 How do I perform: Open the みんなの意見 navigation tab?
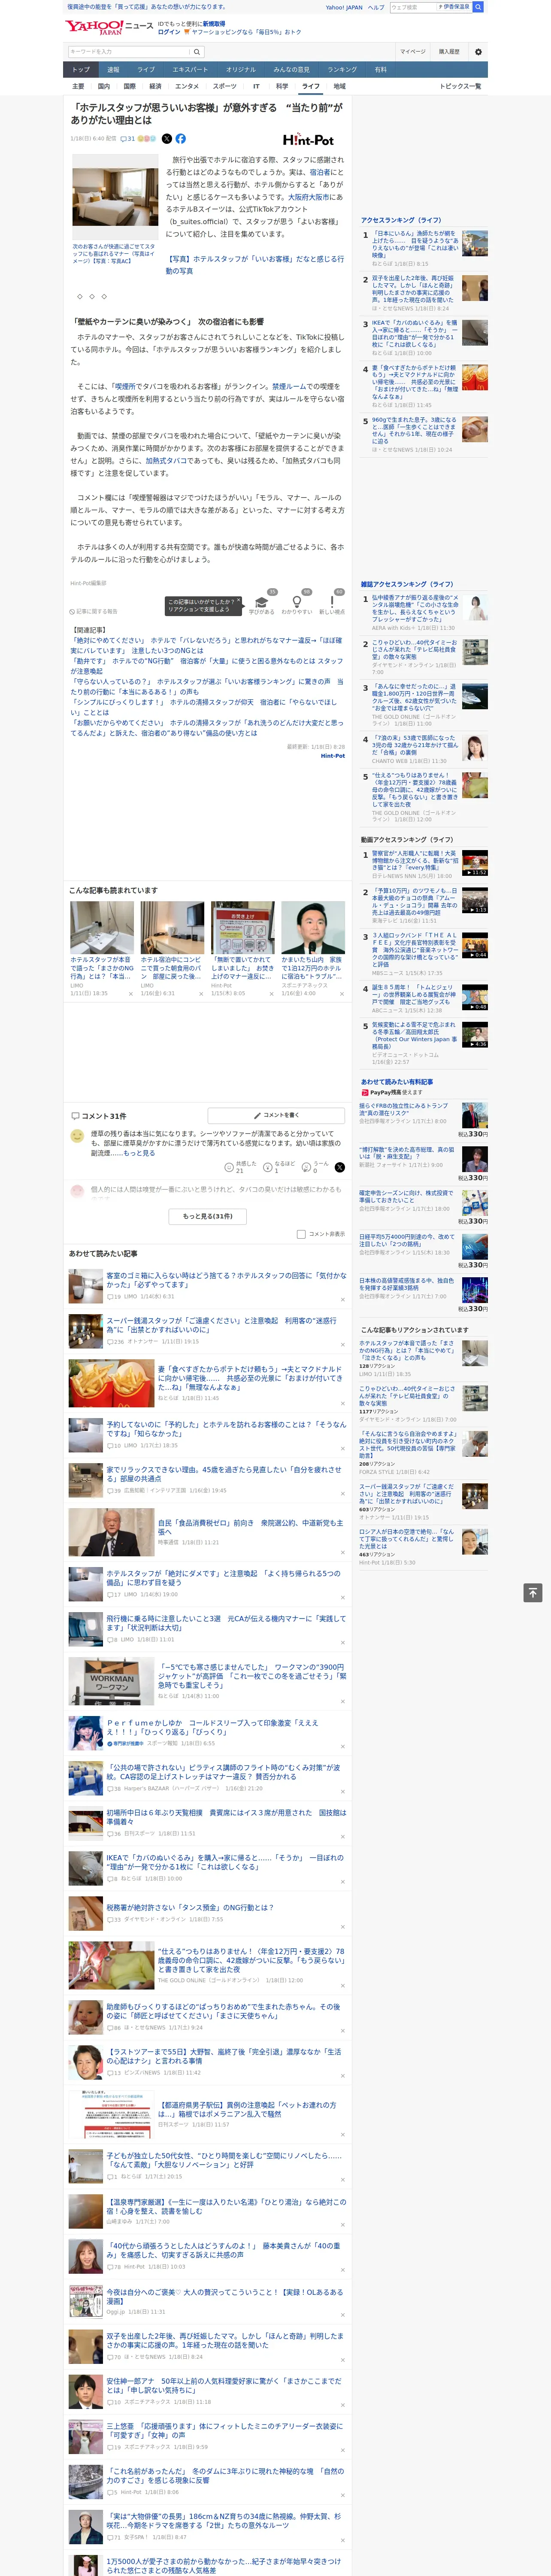coord(292,69)
